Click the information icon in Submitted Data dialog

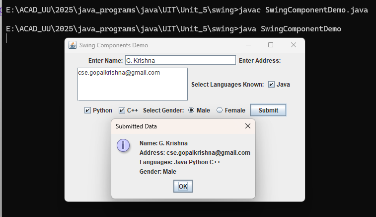pyautogui.click(x=123, y=145)
